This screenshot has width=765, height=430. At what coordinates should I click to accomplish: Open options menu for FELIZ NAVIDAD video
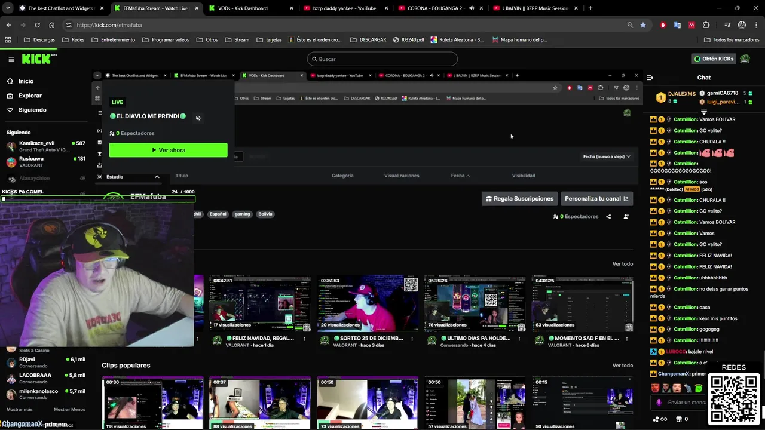(304, 339)
